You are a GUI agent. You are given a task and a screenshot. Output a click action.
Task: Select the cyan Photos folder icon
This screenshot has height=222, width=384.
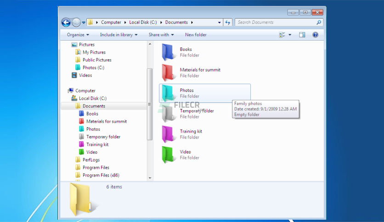[169, 93]
